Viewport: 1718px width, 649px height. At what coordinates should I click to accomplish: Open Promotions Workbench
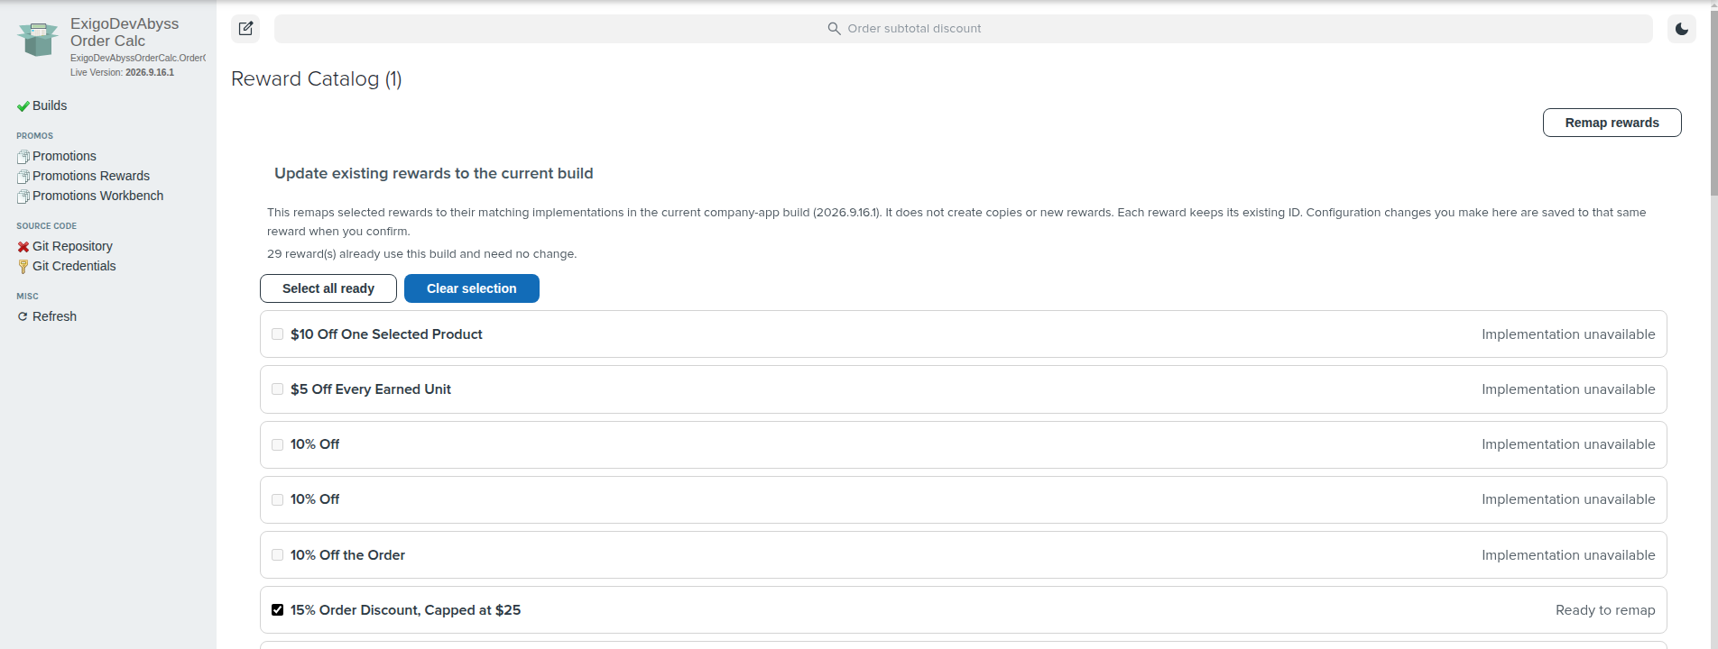click(97, 196)
